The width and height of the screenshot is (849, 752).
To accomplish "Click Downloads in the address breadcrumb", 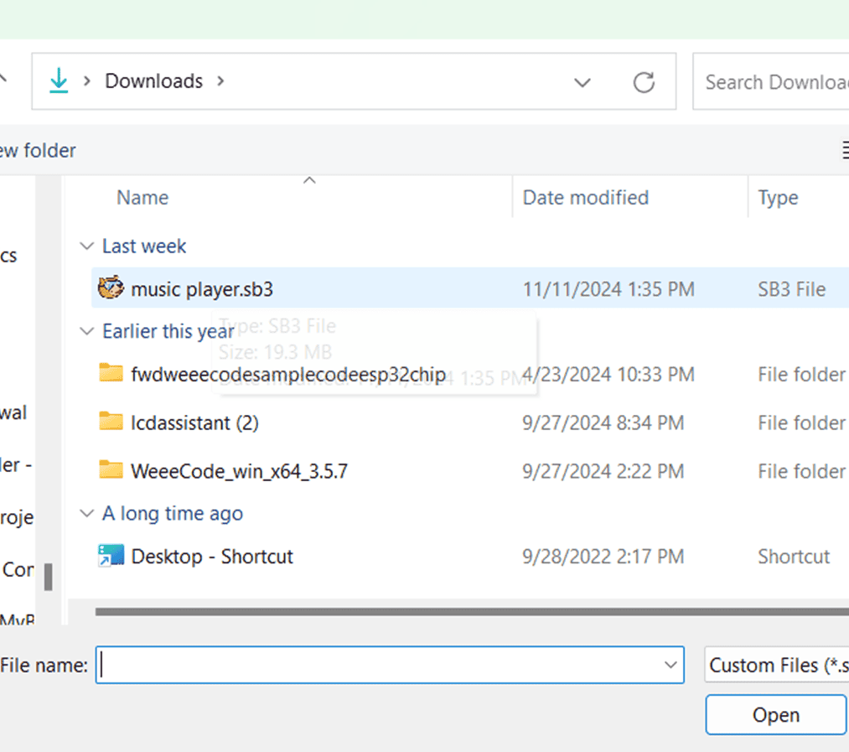I will [x=153, y=81].
